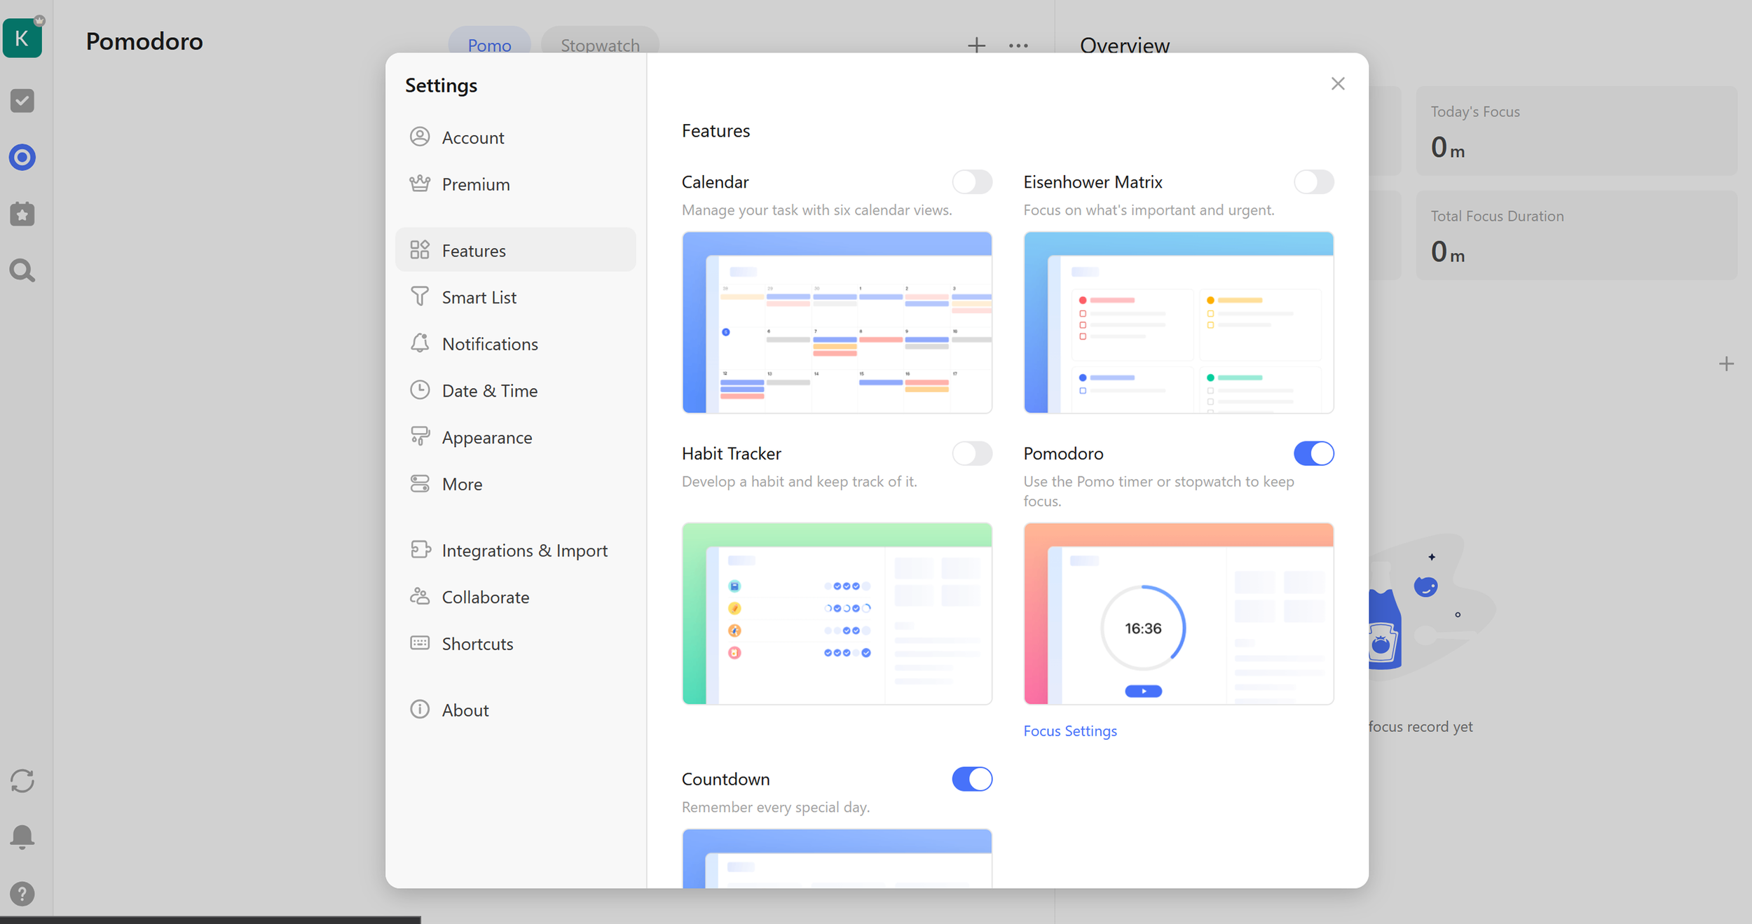Switch on the Habit Tracker toggle
1752x924 pixels.
pos(971,453)
